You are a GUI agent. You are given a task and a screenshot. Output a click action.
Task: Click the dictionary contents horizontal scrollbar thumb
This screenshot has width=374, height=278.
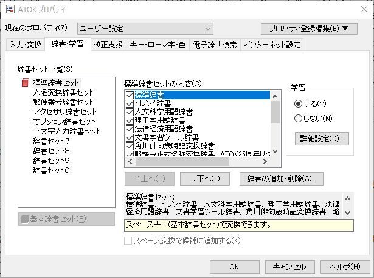(x=182, y=162)
